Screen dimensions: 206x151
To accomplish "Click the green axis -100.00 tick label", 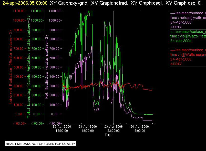I will [x=37, y=124].
